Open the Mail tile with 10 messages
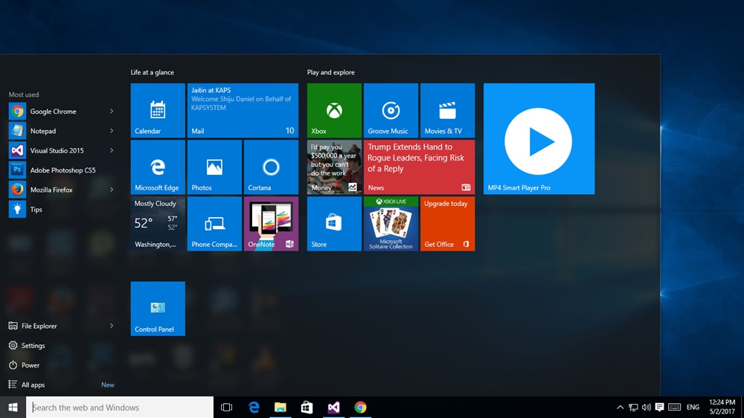The height and width of the screenshot is (418, 744). 243,111
